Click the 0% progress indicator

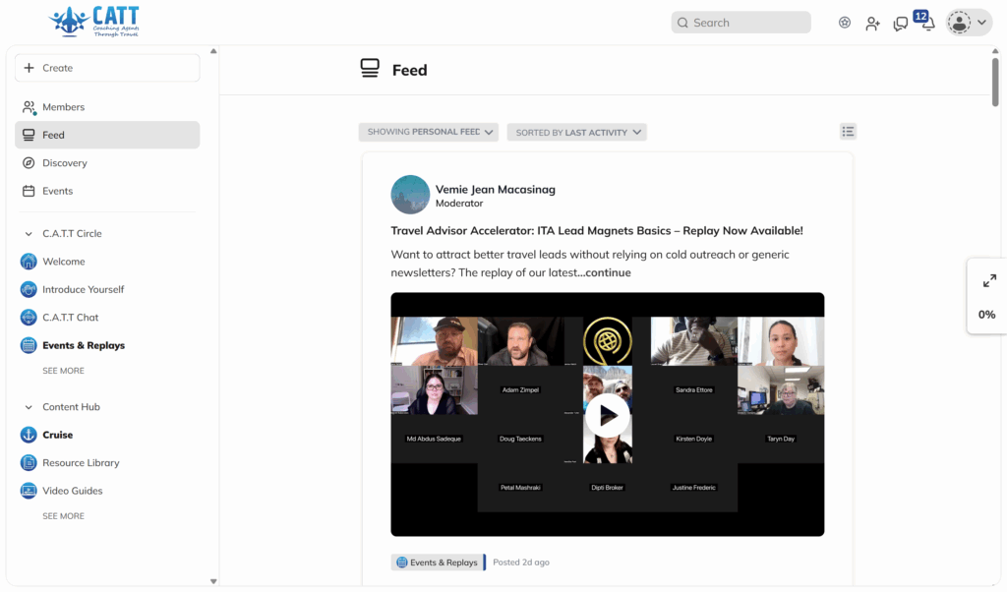pos(986,315)
